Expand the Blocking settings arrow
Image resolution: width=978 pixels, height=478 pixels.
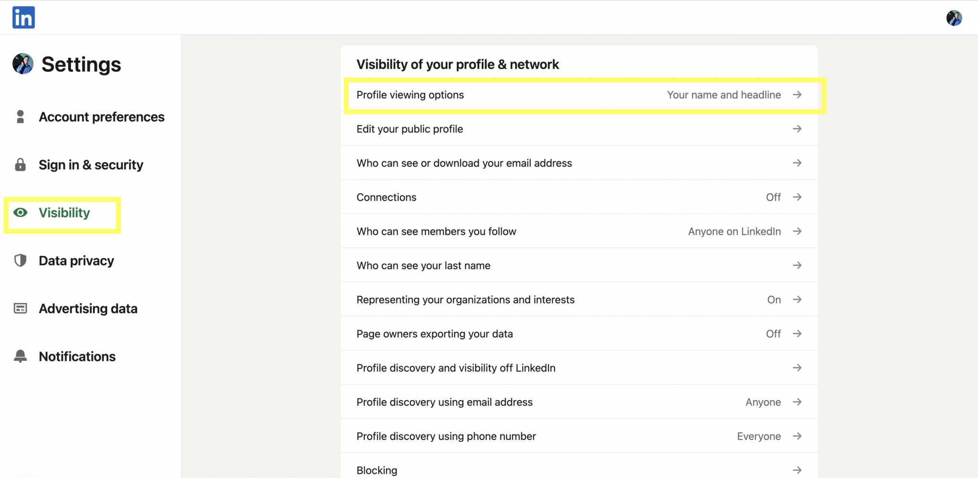tap(797, 469)
